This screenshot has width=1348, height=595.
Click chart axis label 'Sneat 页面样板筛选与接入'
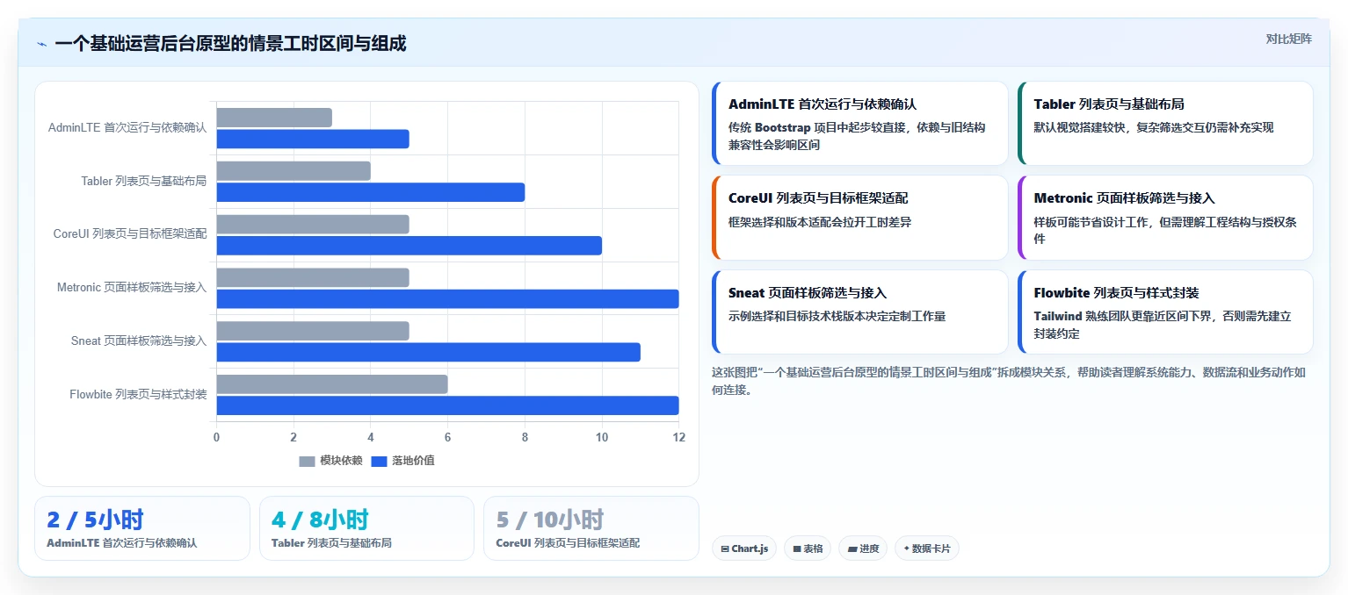pos(139,341)
